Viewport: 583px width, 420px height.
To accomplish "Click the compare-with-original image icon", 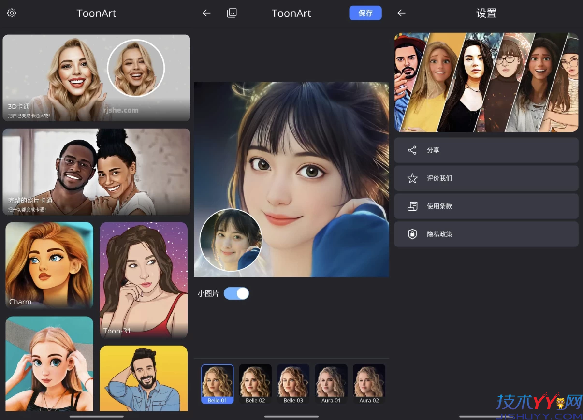I will [232, 13].
